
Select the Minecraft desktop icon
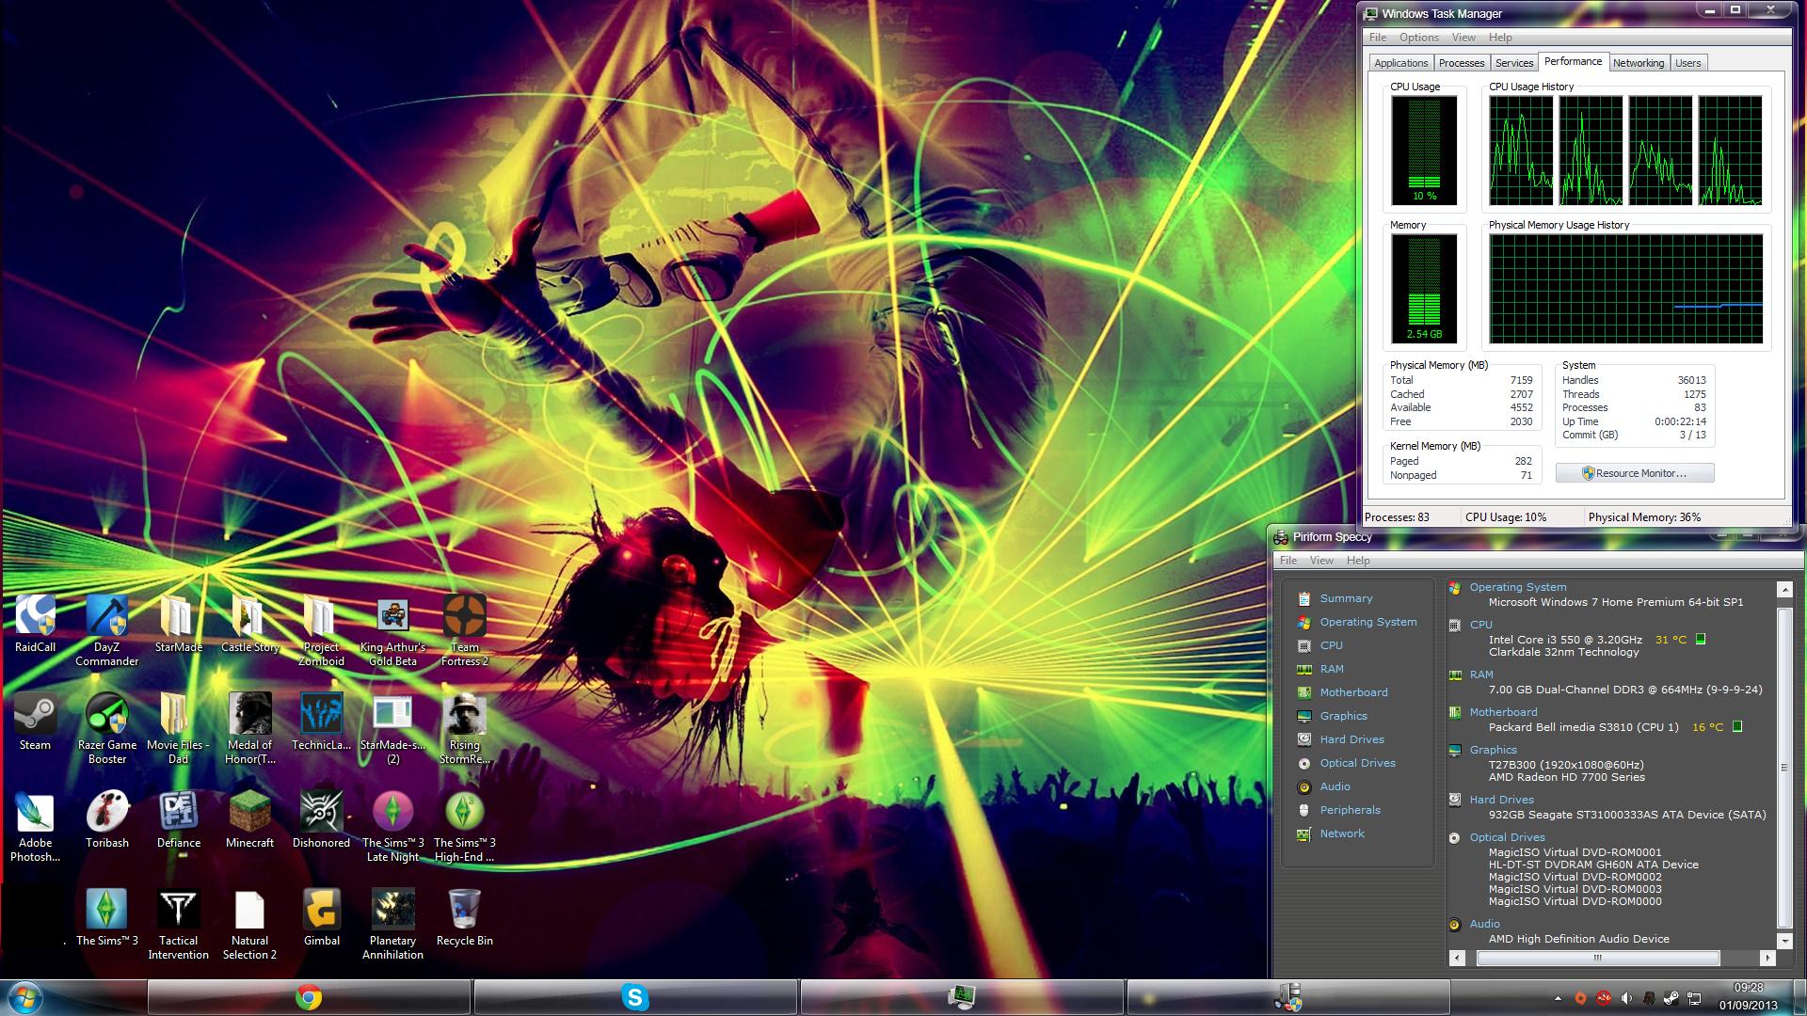pyautogui.click(x=250, y=819)
